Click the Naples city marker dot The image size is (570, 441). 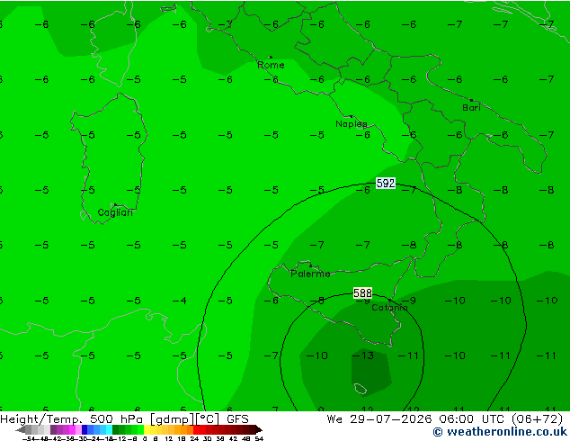coord(351,116)
